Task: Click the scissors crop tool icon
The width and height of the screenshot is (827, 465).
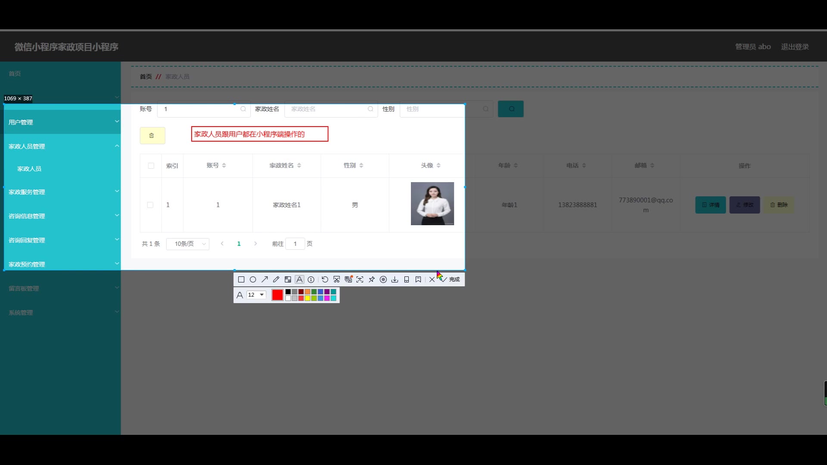Action: 336,279
